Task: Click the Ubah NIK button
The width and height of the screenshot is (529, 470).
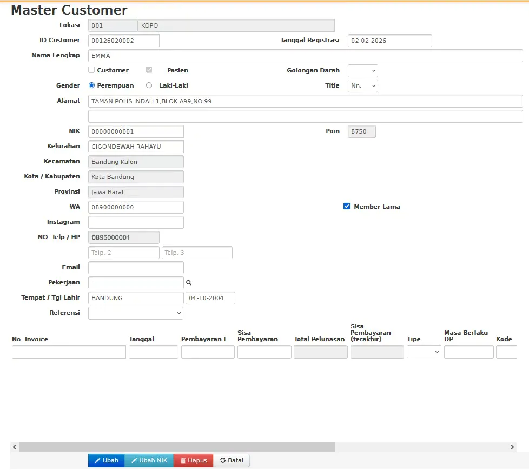Action: click(x=149, y=461)
